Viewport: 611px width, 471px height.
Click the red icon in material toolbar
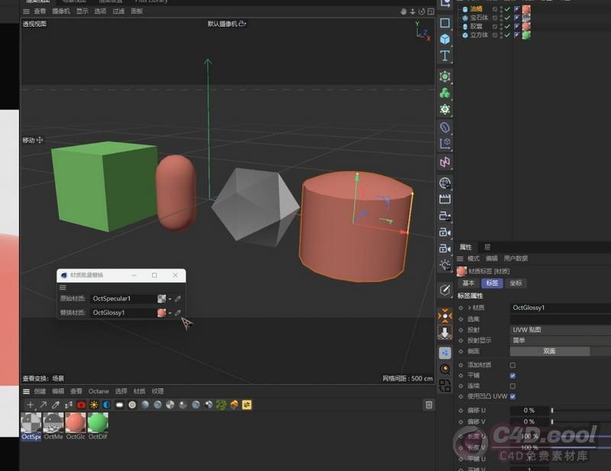(81, 405)
